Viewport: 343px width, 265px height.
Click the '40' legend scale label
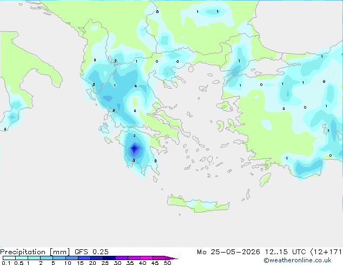click(142, 263)
